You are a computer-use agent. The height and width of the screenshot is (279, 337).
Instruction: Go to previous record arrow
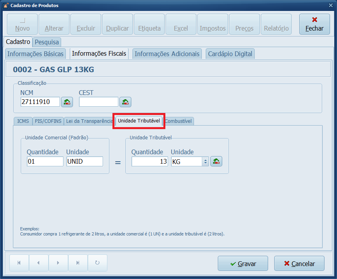click(38, 263)
